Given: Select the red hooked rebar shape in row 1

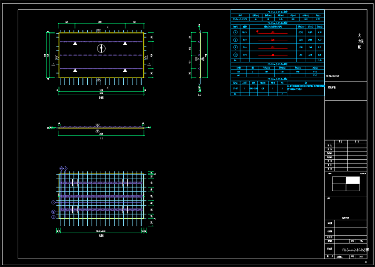Looking at the screenshot, I should (x=272, y=32).
